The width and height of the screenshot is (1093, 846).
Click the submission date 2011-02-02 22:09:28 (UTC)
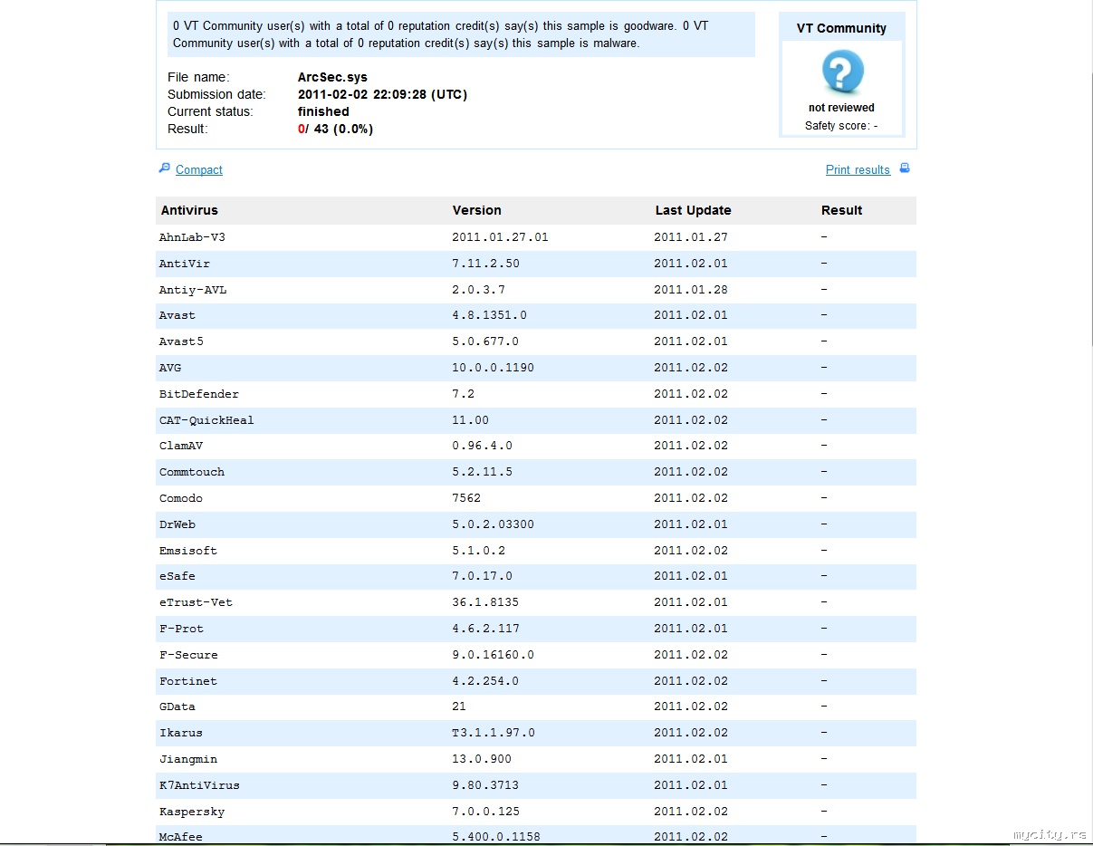(x=382, y=94)
